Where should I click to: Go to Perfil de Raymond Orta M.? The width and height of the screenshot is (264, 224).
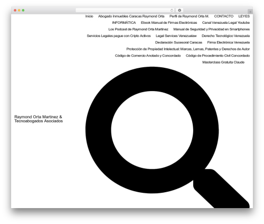tap(189, 16)
